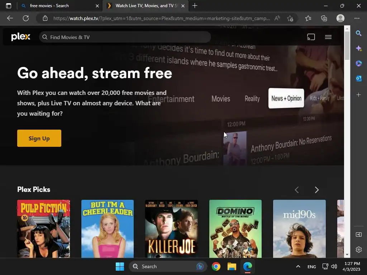
Task: Open the sidebar Microsoft 365 icon
Action: (358, 63)
